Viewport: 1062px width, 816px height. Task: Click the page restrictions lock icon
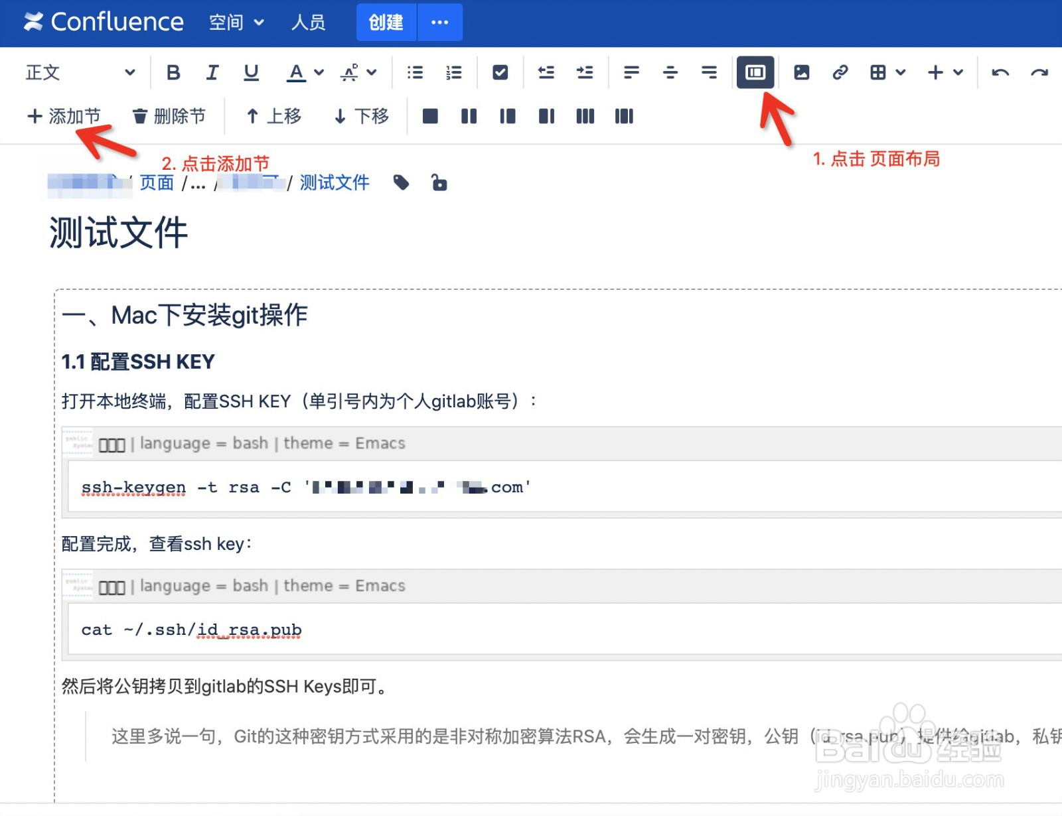439,183
